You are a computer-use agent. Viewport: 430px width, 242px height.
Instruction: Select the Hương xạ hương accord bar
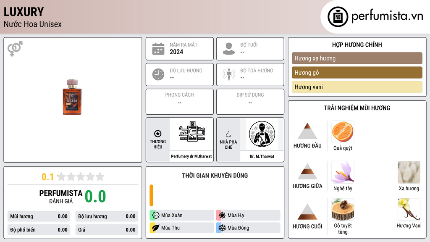357,58
